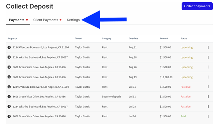Click dollar icon for Aug 28 Wilshire payment
This screenshot has height=124, width=223.
pyautogui.click(x=9, y=57)
